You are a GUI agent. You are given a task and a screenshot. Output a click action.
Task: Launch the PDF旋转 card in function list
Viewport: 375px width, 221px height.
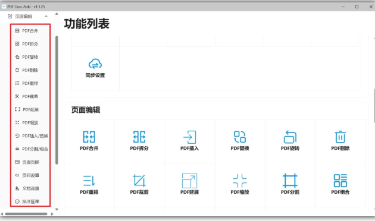tap(290, 141)
